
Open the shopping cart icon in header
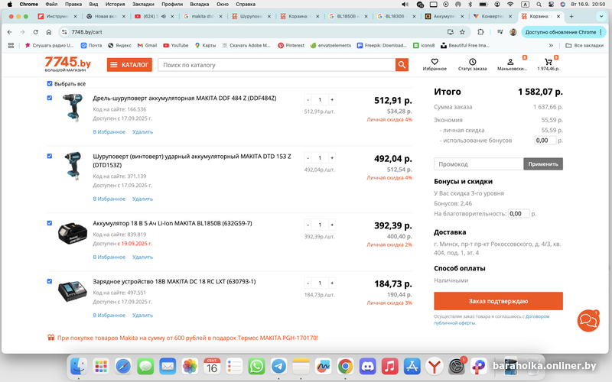(x=549, y=62)
